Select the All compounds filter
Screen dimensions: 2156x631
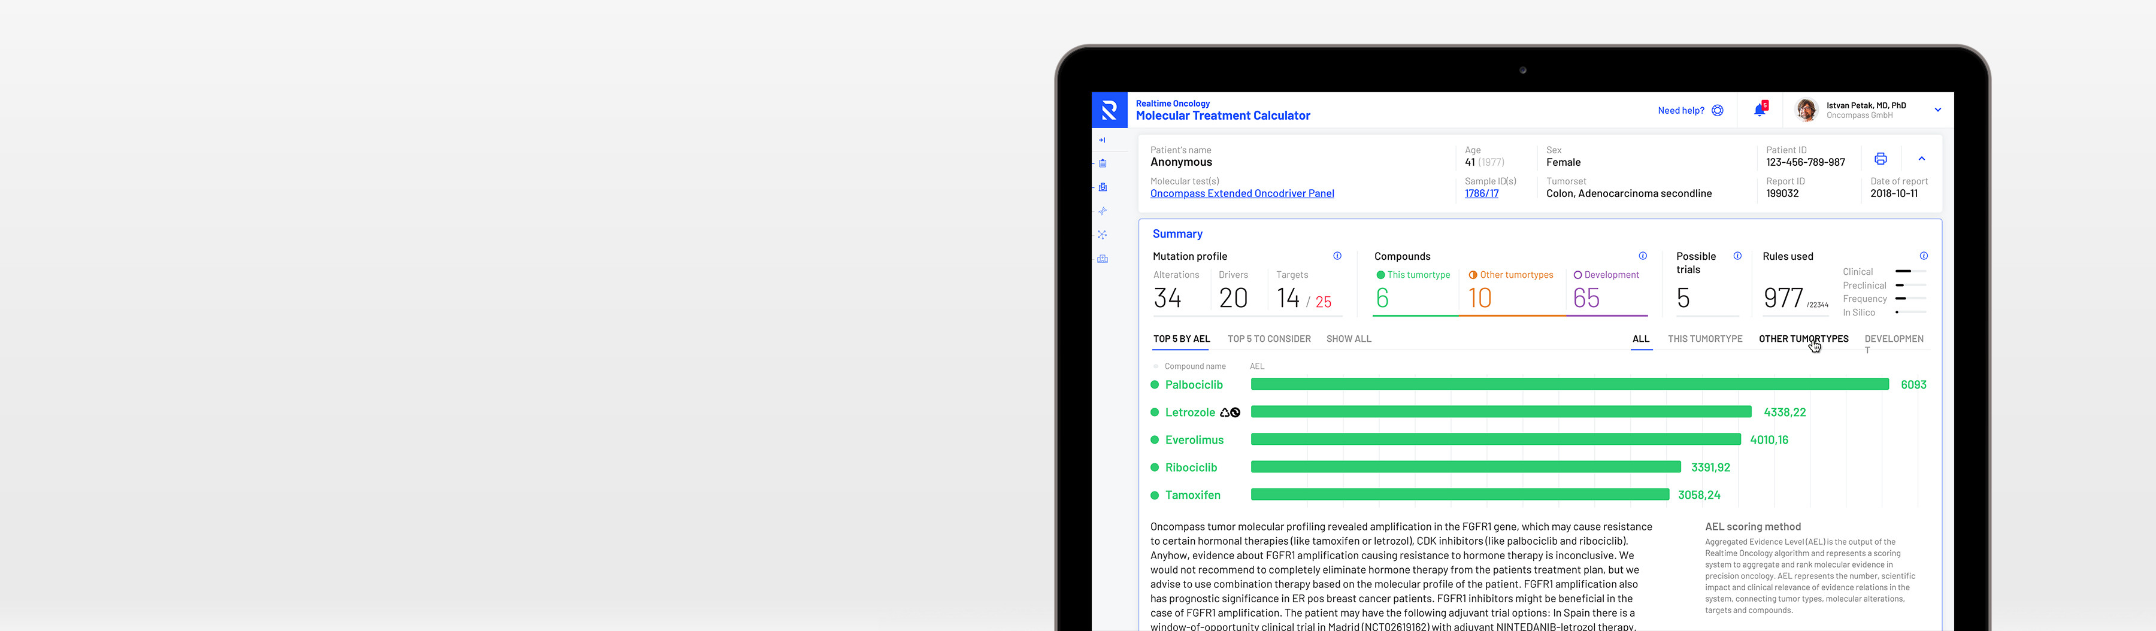click(x=1640, y=339)
